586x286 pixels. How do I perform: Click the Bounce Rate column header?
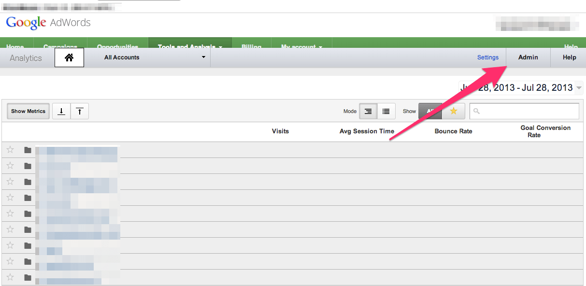coord(453,131)
